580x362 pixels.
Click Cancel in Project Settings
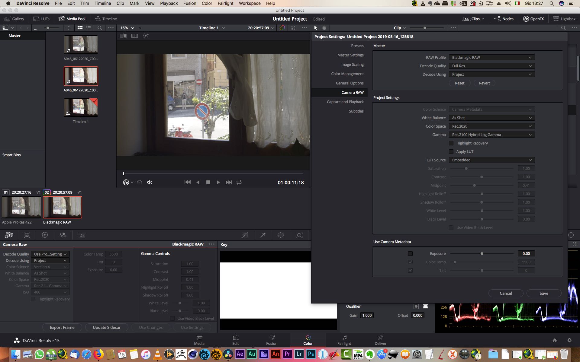tap(506, 293)
